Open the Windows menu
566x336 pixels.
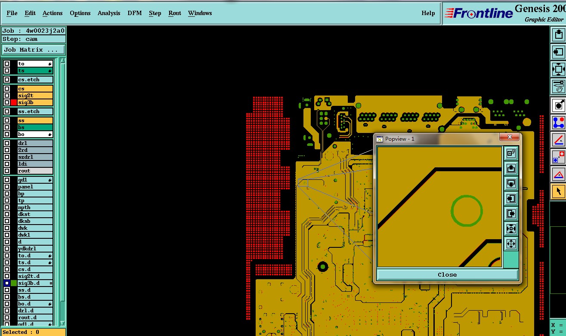(200, 13)
